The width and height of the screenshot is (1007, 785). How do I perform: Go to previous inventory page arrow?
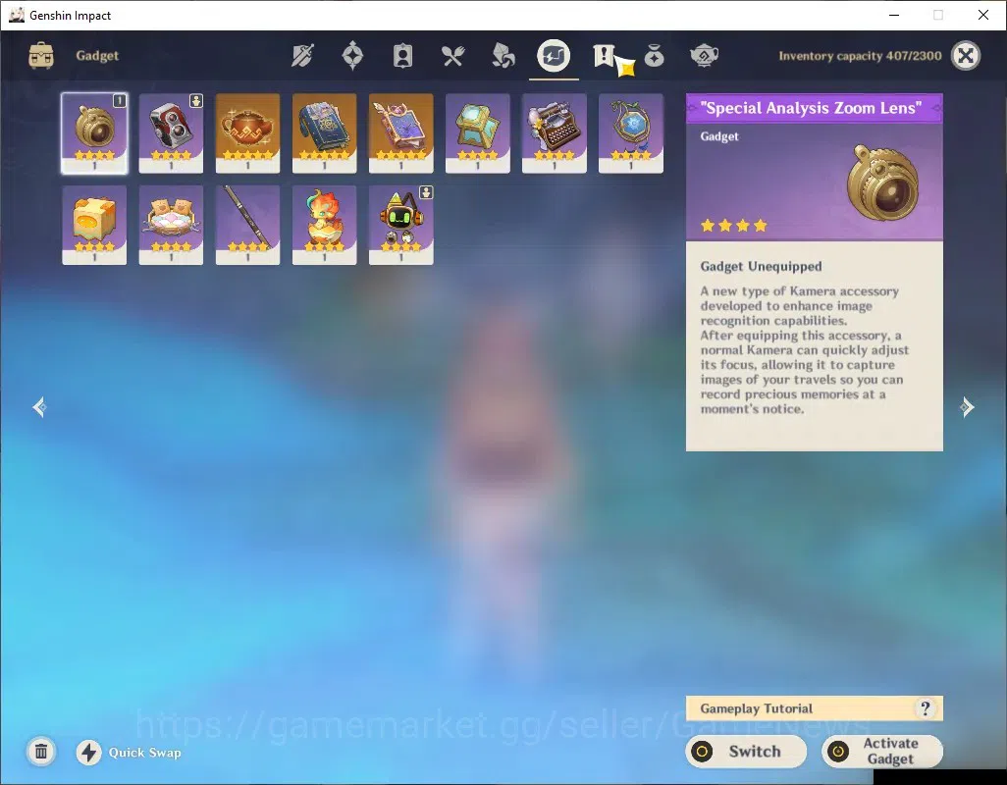tap(40, 407)
